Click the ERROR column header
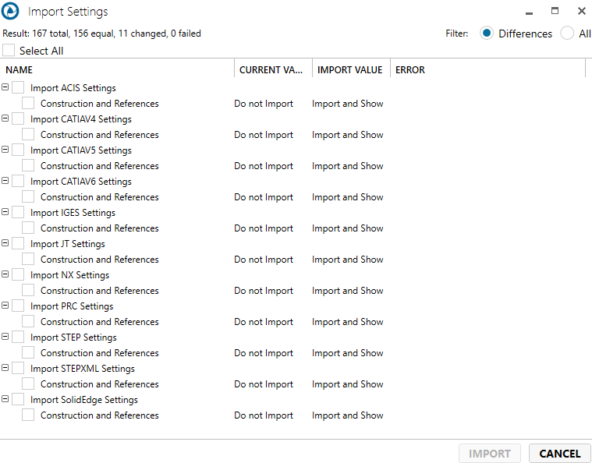Screen dimensions: 592x463 pyautogui.click(x=409, y=70)
